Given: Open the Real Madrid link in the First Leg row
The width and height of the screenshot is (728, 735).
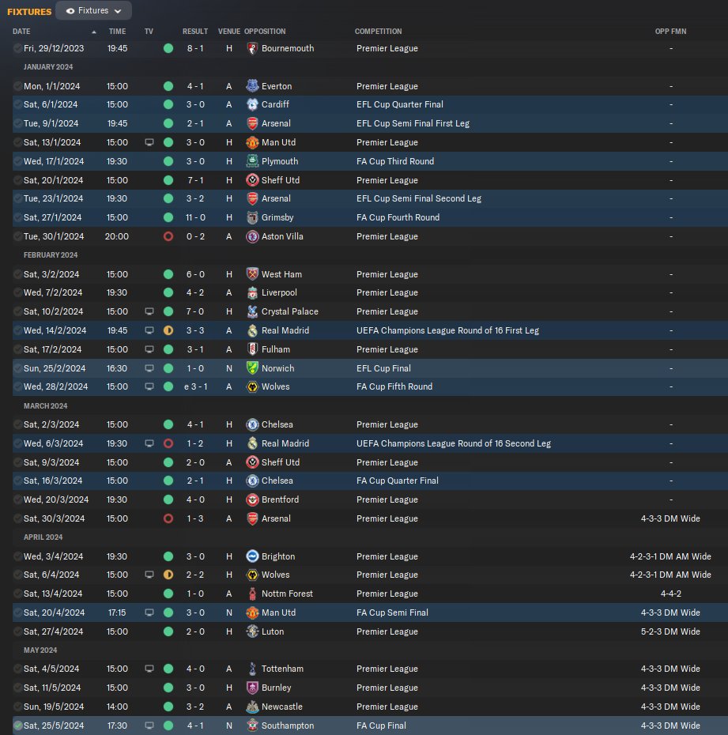Looking at the screenshot, I should pyautogui.click(x=285, y=330).
